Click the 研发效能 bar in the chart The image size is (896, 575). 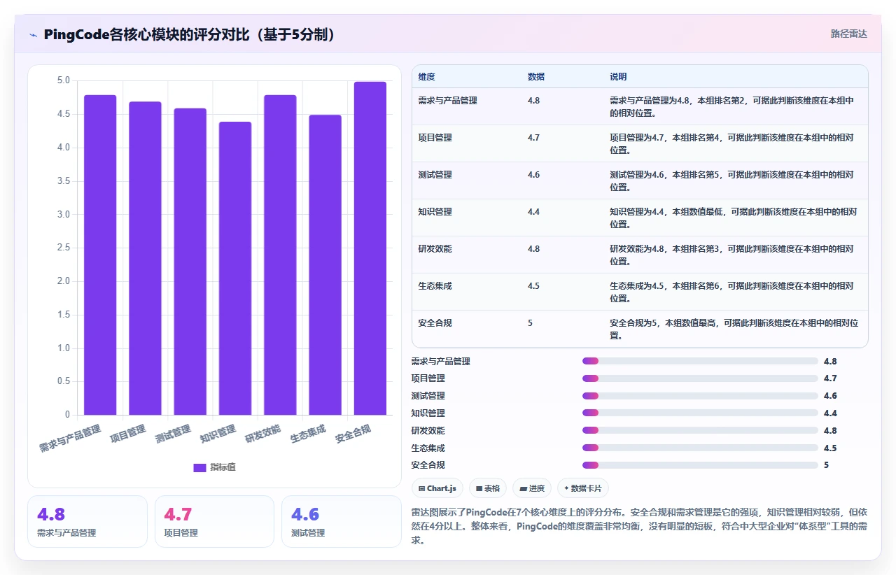click(280, 255)
